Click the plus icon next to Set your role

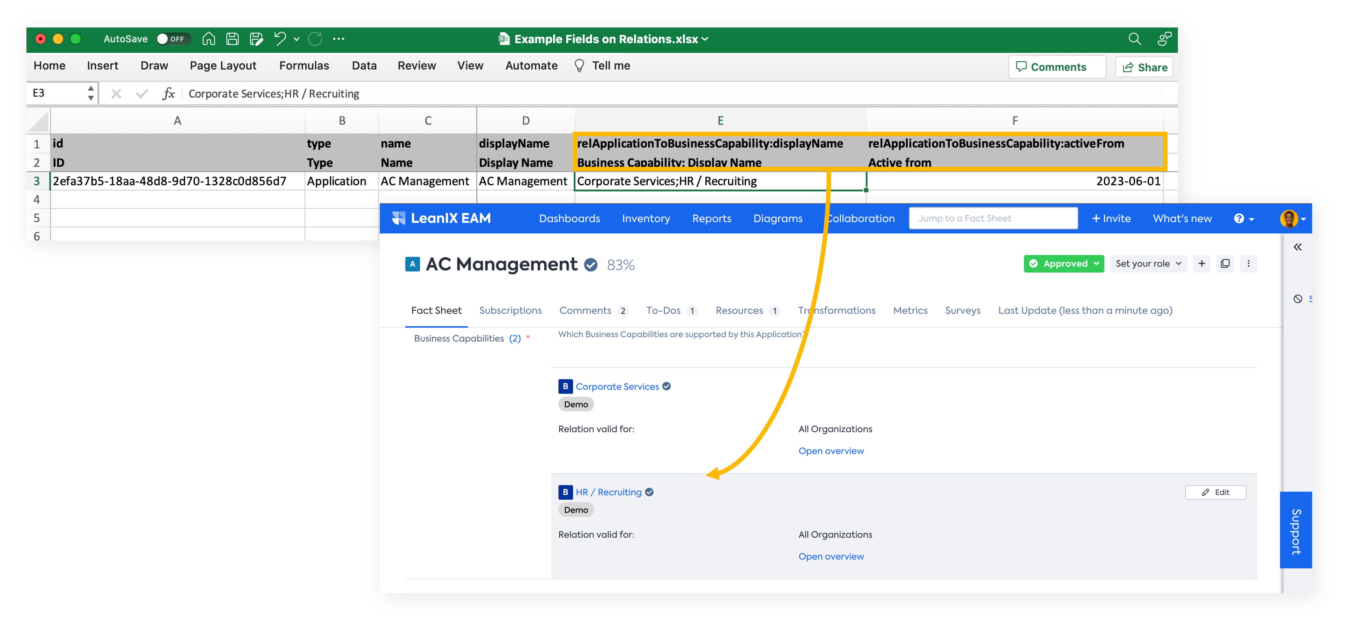point(1202,264)
